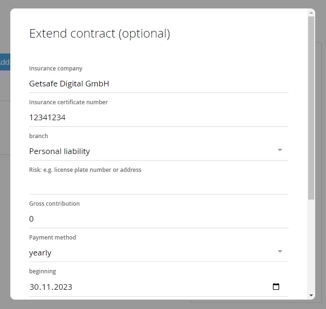The height and width of the screenshot is (309, 326).
Task: Click the scrollbar track below the thumb
Action: pos(311,246)
